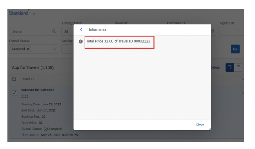Click the Information dialog title

click(x=98, y=29)
